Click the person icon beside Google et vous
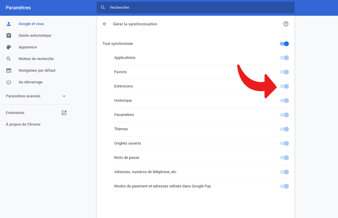This screenshot has height=218, width=338. [9, 24]
